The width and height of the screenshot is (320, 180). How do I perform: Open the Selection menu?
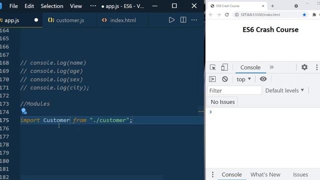52,6
